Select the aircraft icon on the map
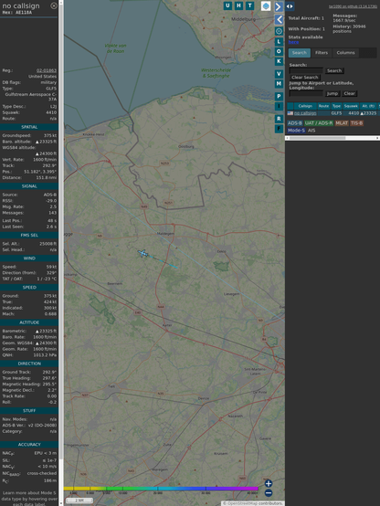Image resolution: width=380 pixels, height=506 pixels. pos(143,254)
